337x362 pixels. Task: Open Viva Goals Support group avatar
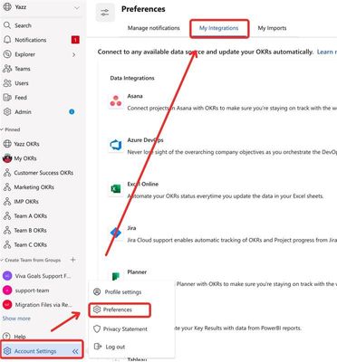(x=7, y=275)
